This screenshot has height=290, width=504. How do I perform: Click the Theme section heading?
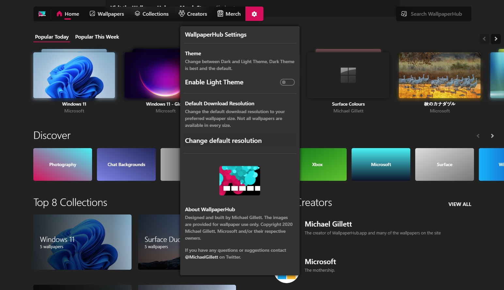click(x=193, y=53)
